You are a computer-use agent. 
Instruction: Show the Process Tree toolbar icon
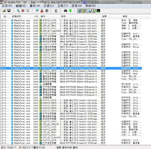[x=56, y=11]
